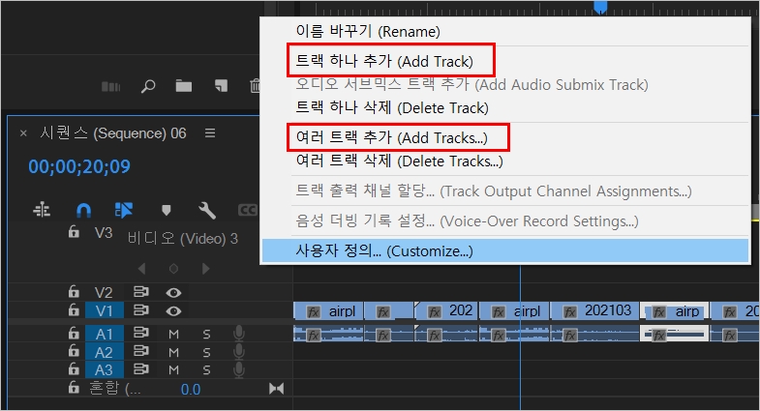Toggle A1 track targeting
Screen dimensions: 760x411
tap(105, 334)
